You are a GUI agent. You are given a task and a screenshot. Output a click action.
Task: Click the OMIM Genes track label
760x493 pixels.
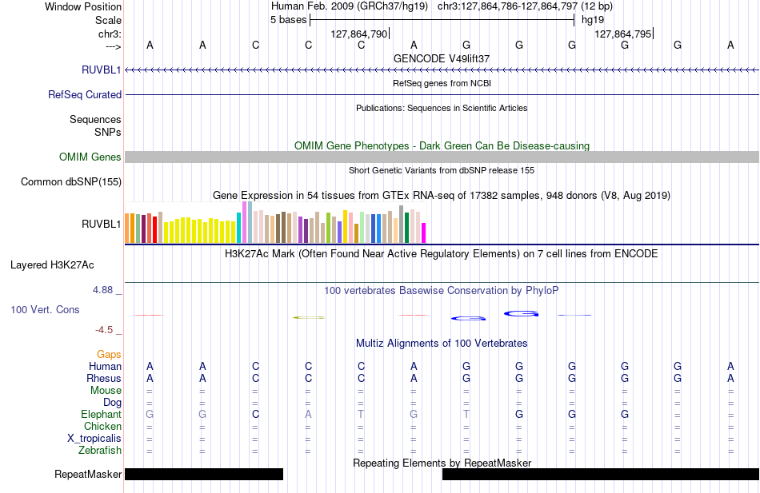point(90,157)
